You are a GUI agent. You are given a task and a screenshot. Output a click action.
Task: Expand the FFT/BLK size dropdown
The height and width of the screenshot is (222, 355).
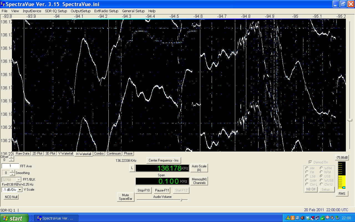(x=19, y=180)
